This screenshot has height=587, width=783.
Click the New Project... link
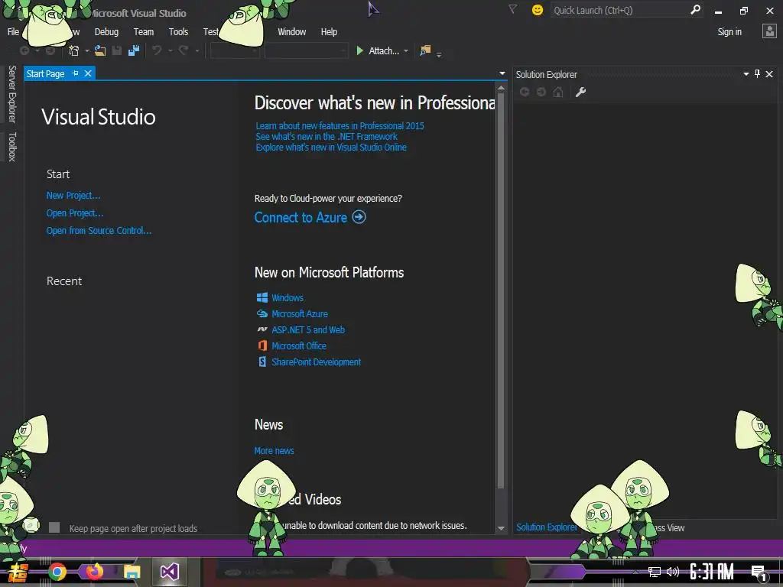click(x=73, y=195)
